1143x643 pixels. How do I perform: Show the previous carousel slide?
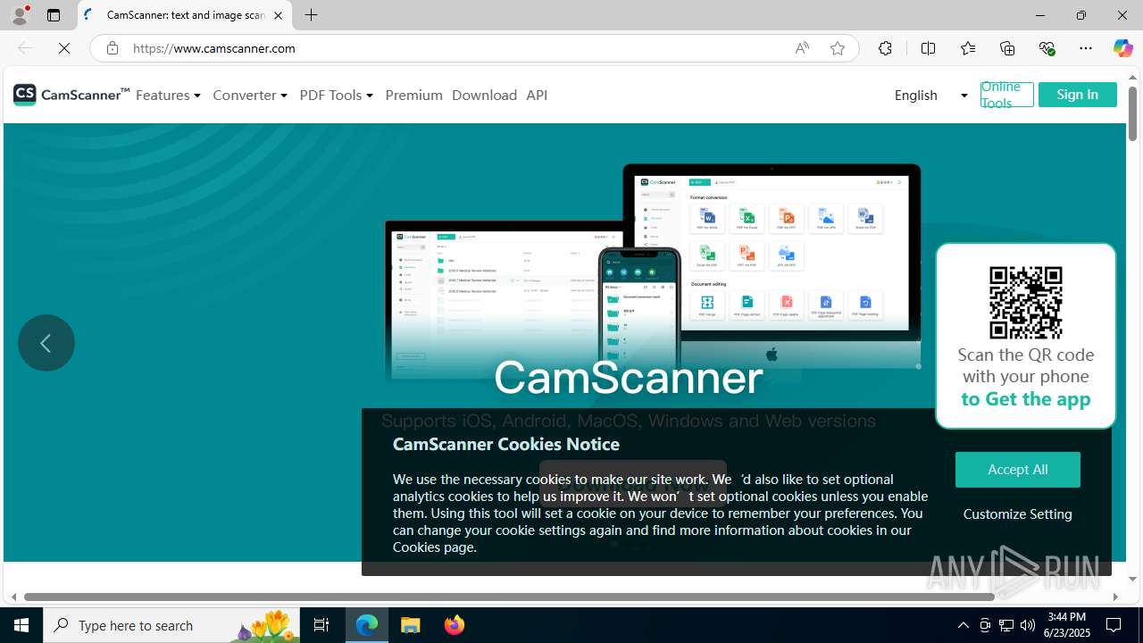coord(46,343)
